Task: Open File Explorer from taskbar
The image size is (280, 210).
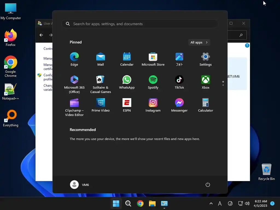Action: tap(152, 203)
